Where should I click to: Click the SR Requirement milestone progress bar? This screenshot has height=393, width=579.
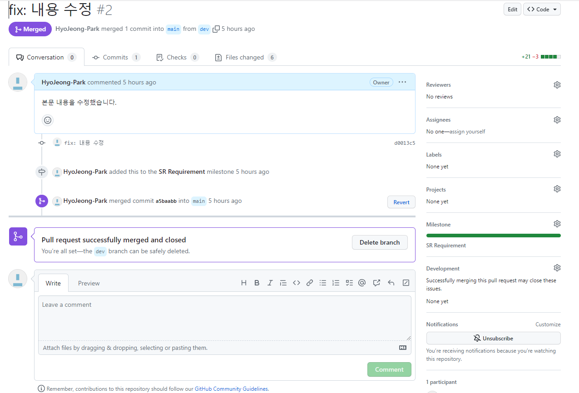pyautogui.click(x=493, y=235)
